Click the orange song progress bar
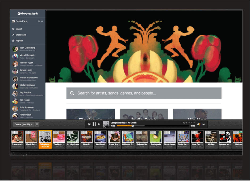The height and width of the screenshot is (181, 250). pyautogui.click(x=124, y=126)
